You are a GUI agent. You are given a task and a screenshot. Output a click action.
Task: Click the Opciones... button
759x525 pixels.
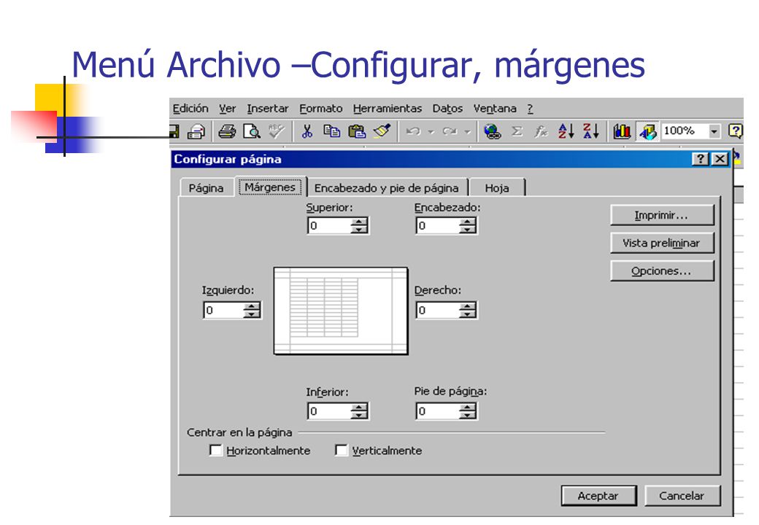[x=662, y=271]
